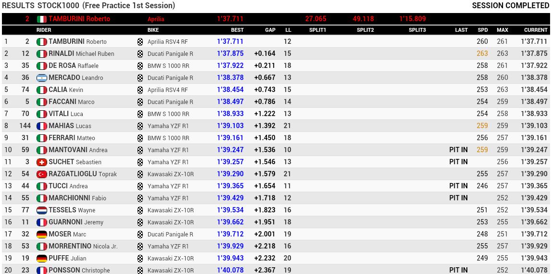Click the Turkish flag beside RAZGATLIOGLU Toprak
The width and height of the screenshot is (552, 274).
click(41, 174)
